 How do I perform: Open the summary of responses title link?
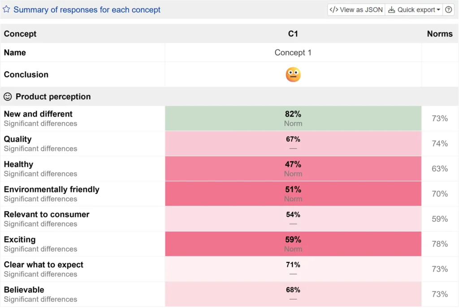(87, 9)
